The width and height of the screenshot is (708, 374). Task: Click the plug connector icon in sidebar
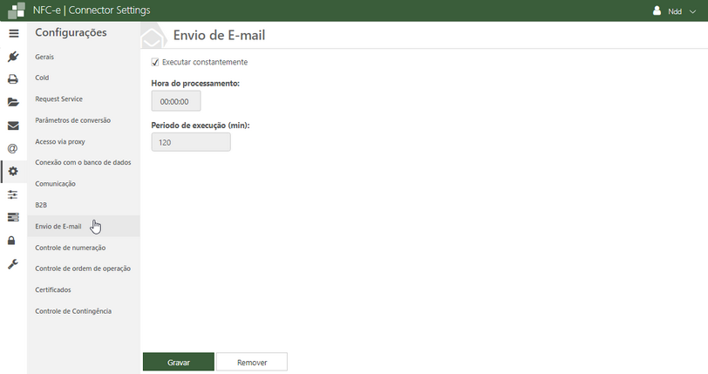[x=13, y=57]
